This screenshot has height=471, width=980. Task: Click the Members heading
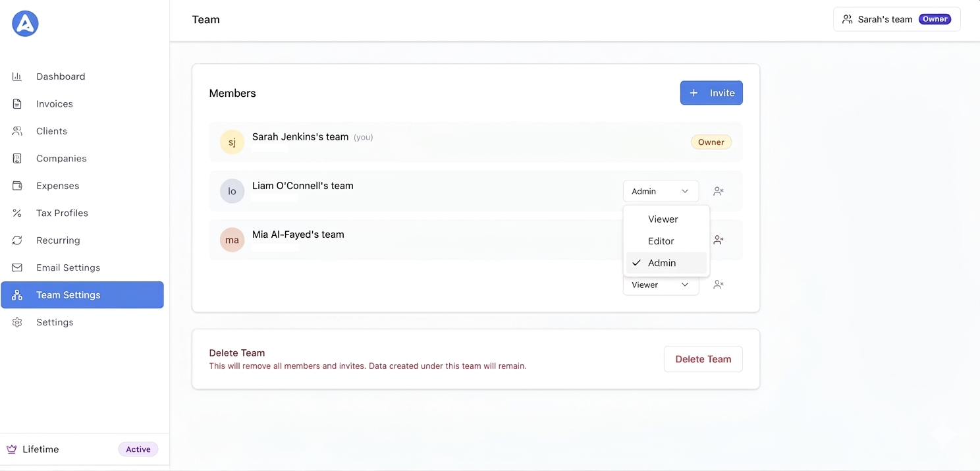(x=232, y=93)
